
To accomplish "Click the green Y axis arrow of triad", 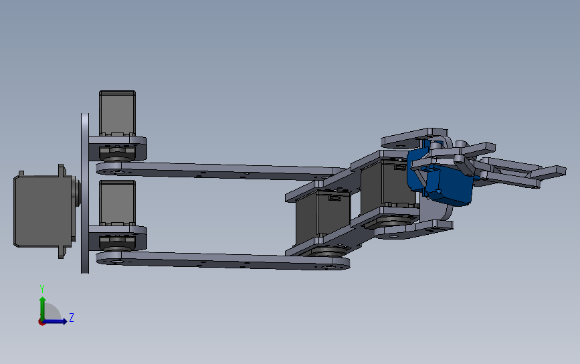I will tap(43, 308).
